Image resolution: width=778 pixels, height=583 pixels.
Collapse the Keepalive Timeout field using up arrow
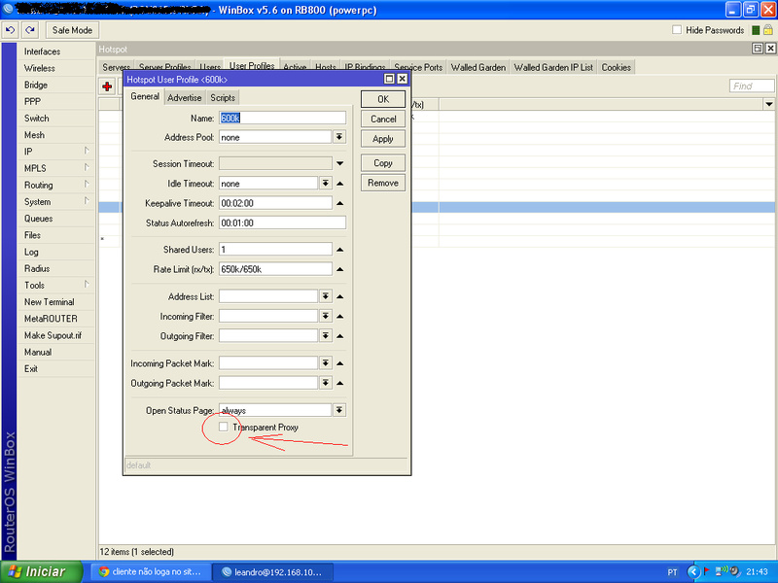click(339, 203)
